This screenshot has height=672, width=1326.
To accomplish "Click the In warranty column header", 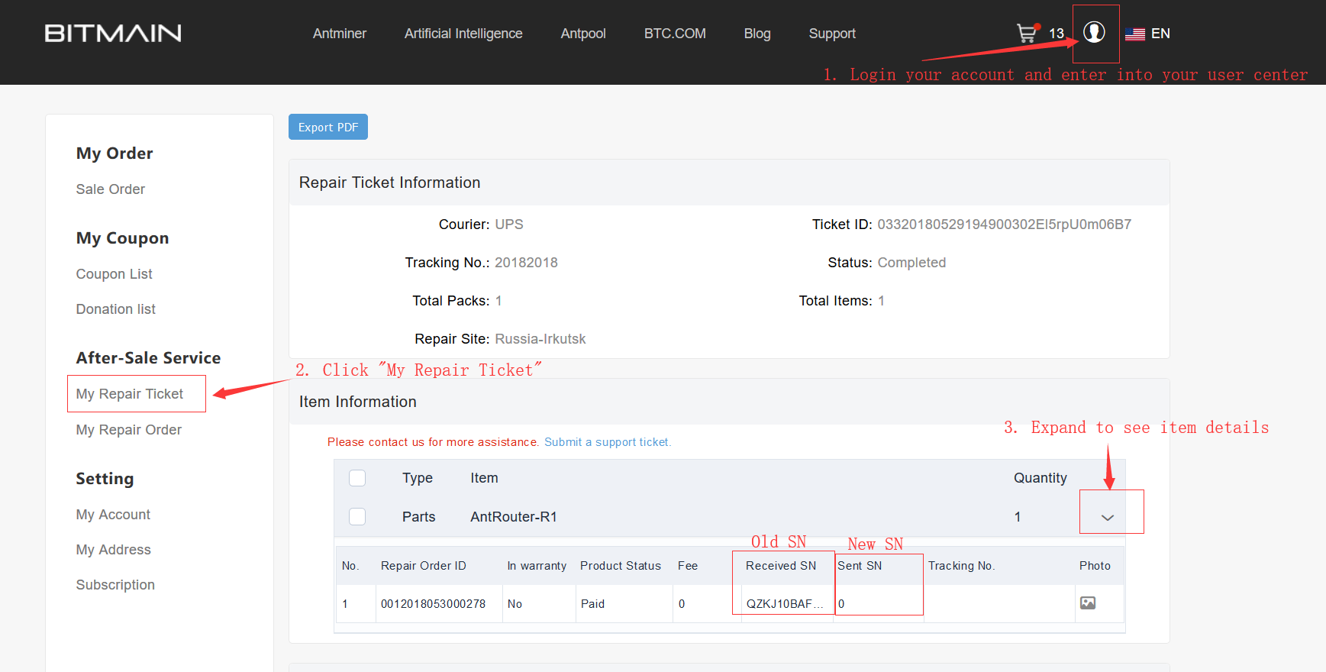I will pyautogui.click(x=537, y=566).
